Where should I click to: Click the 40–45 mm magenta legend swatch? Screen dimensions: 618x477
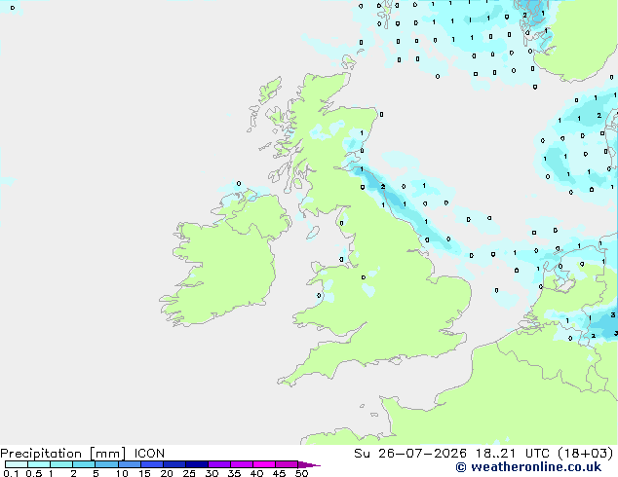[x=264, y=464]
